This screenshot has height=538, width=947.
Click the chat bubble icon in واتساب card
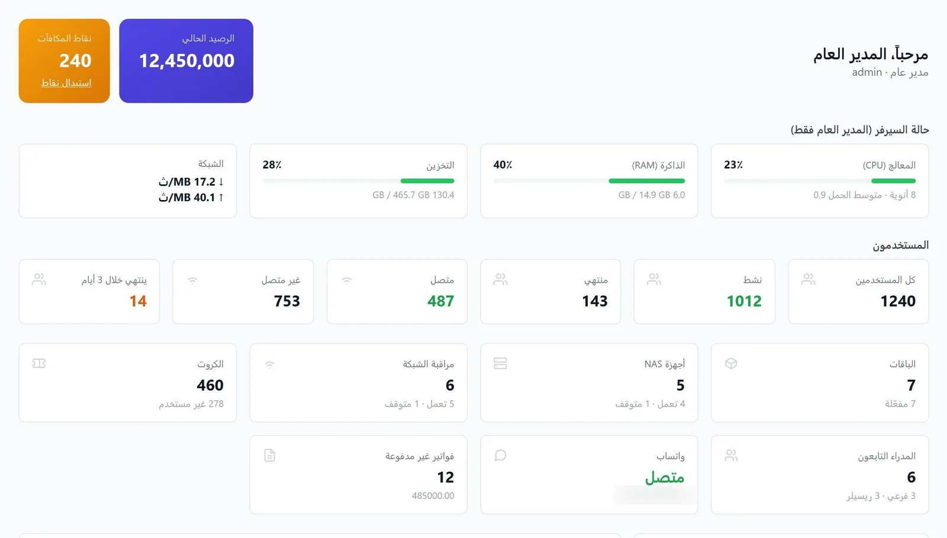(x=500, y=455)
